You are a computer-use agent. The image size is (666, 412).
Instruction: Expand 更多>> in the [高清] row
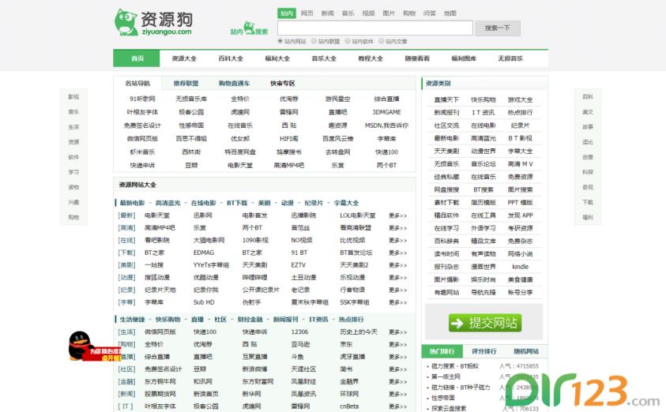click(x=397, y=228)
